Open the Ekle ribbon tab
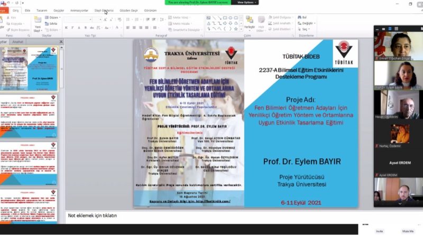This screenshot has width=423, height=235. pos(27,11)
